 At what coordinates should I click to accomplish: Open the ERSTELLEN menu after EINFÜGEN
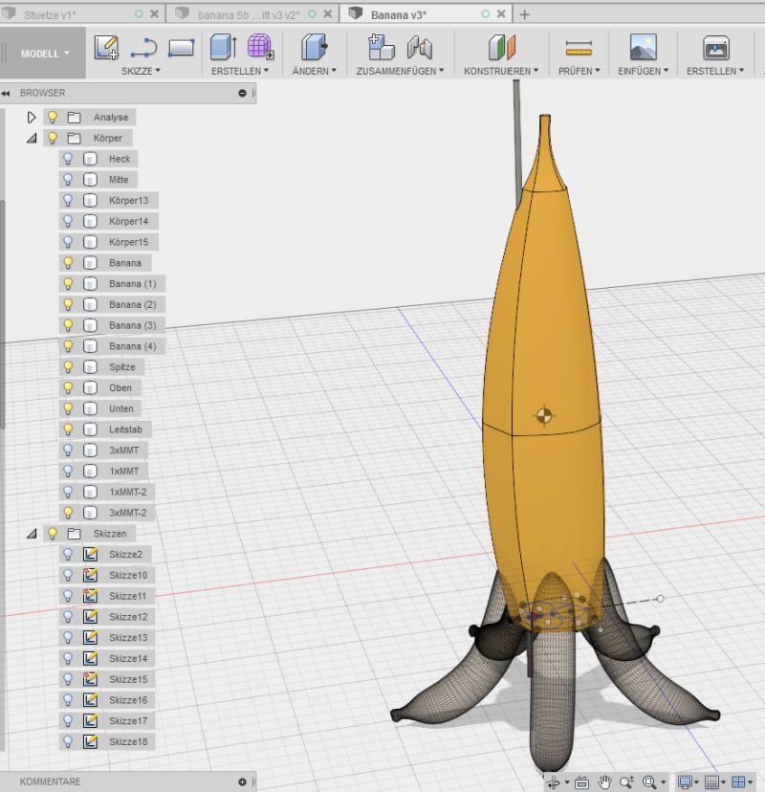pyautogui.click(x=715, y=71)
